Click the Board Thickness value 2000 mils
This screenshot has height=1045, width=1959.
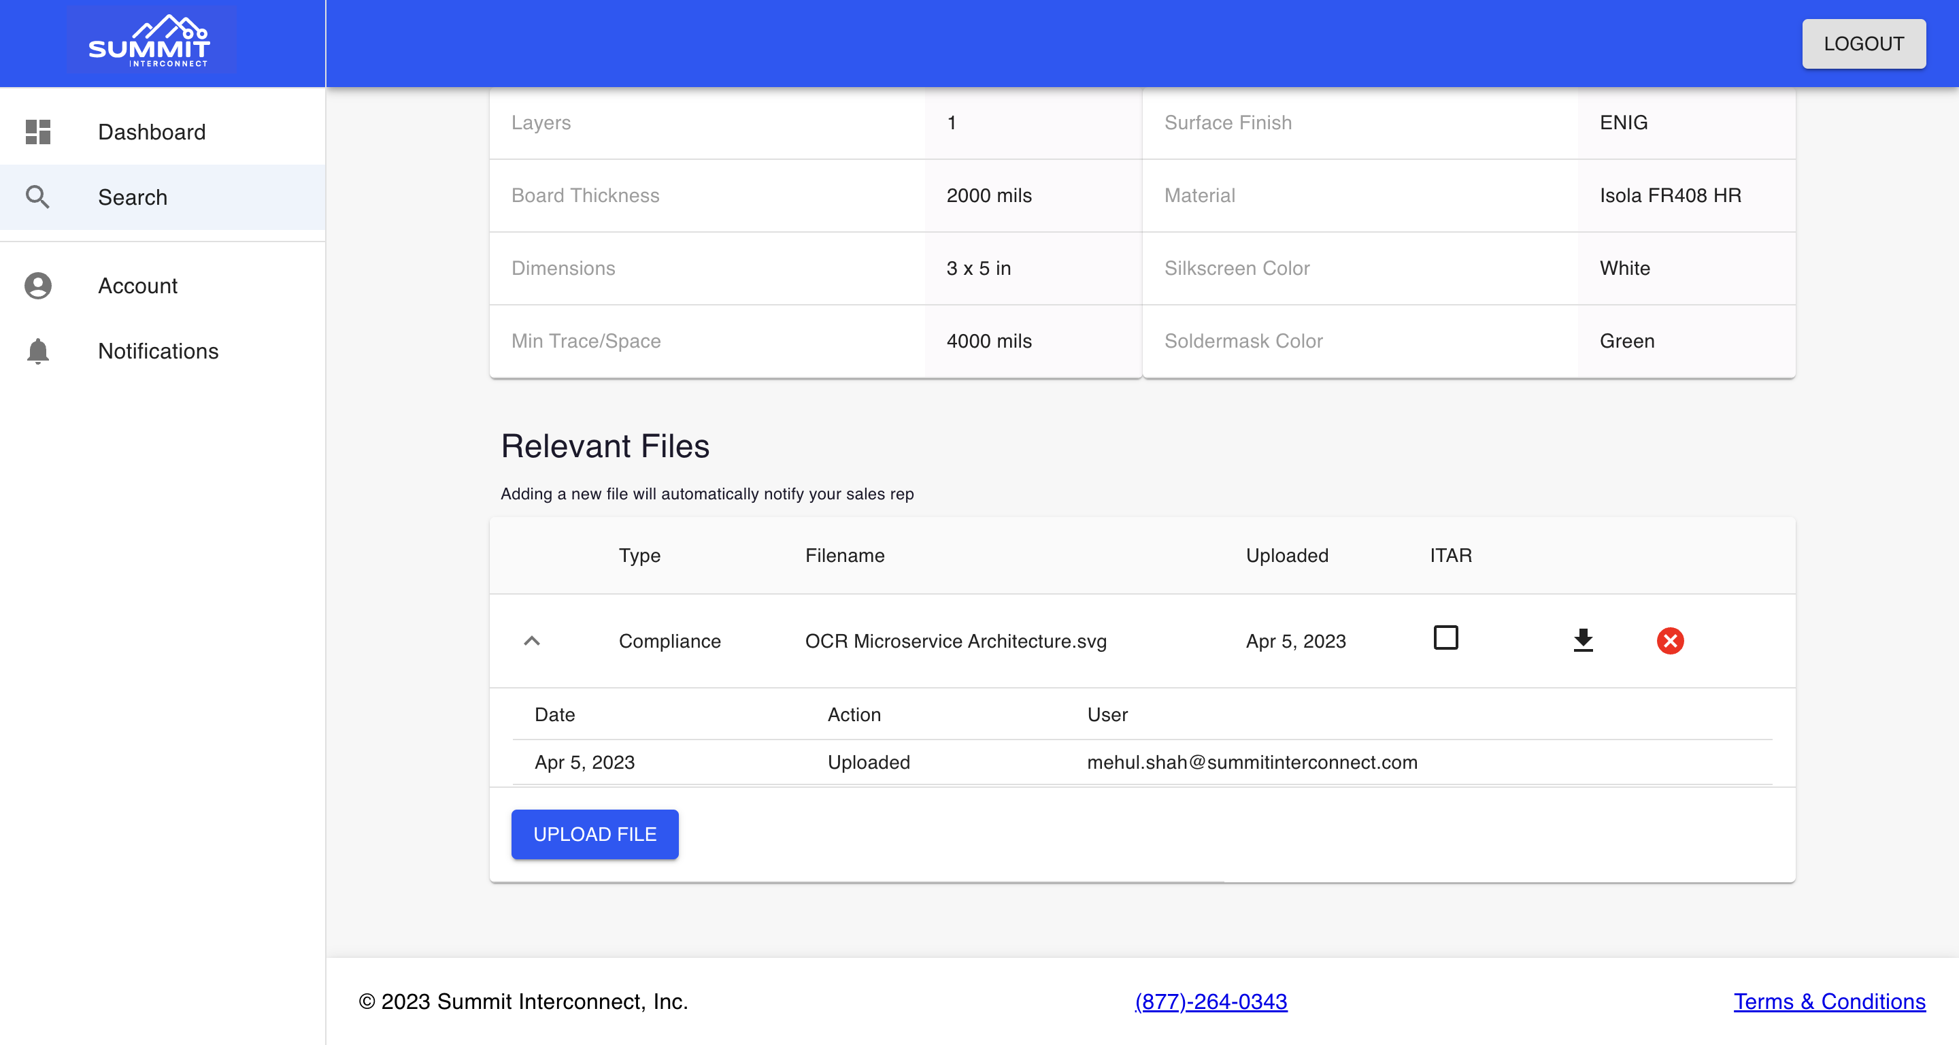pos(990,195)
